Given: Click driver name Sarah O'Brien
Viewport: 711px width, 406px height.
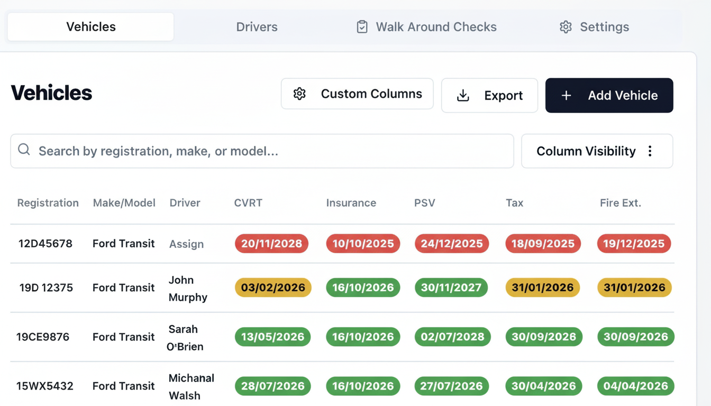Looking at the screenshot, I should pyautogui.click(x=186, y=338).
